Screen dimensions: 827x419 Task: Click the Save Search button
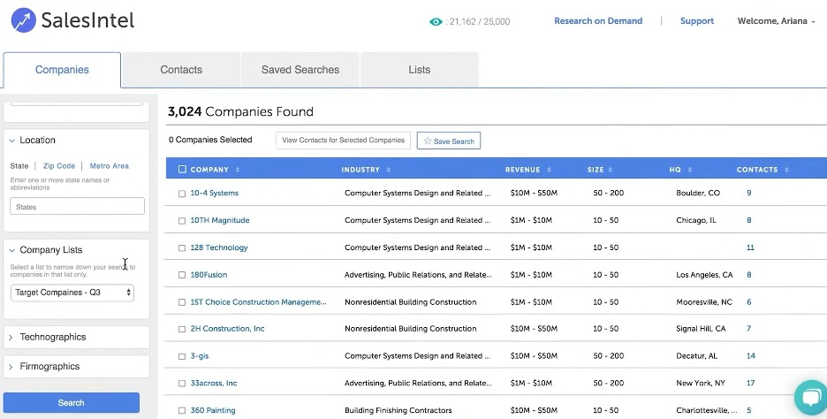click(449, 141)
